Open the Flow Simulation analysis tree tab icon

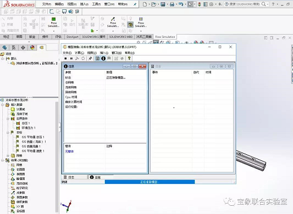coord(41,48)
